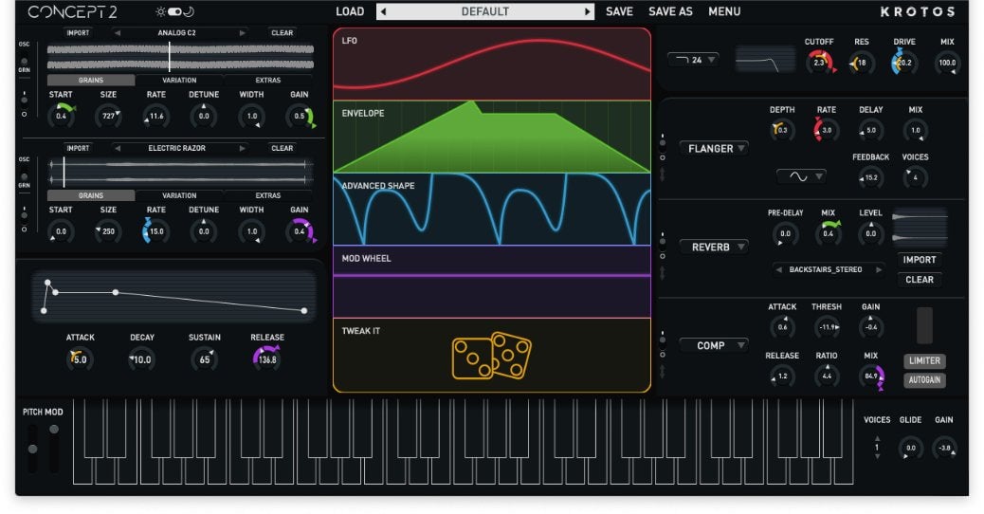Image resolution: width=984 pixels, height=514 pixels.
Task: Open EXTRAS tab for ELECTRIC RAZOR
Action: 268,195
